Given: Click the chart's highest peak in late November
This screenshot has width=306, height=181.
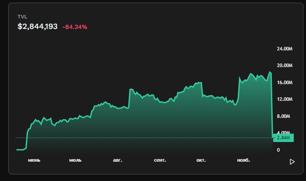Looking at the screenshot, I should click(x=270, y=72).
